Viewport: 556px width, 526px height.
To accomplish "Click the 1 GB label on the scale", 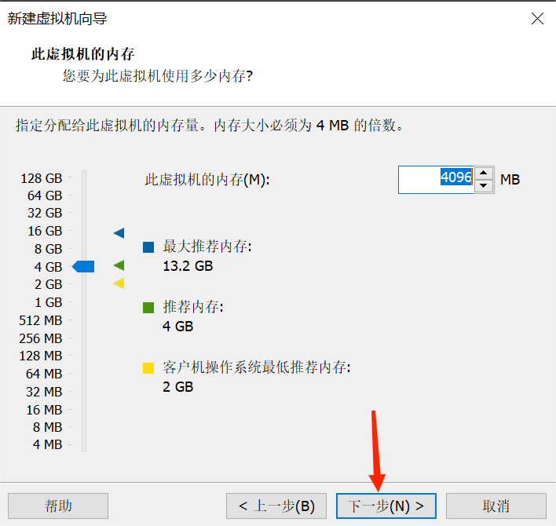I will pyautogui.click(x=48, y=302).
